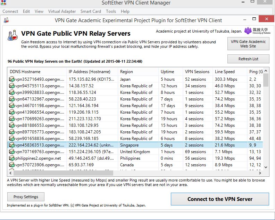
Task: Select IP 222.164.234.62 cell
Action: tap(92, 145)
